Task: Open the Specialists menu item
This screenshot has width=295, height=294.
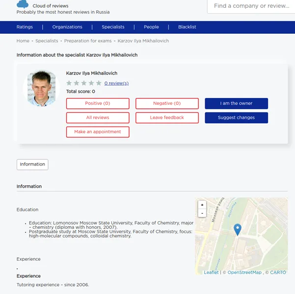Action: click(113, 27)
